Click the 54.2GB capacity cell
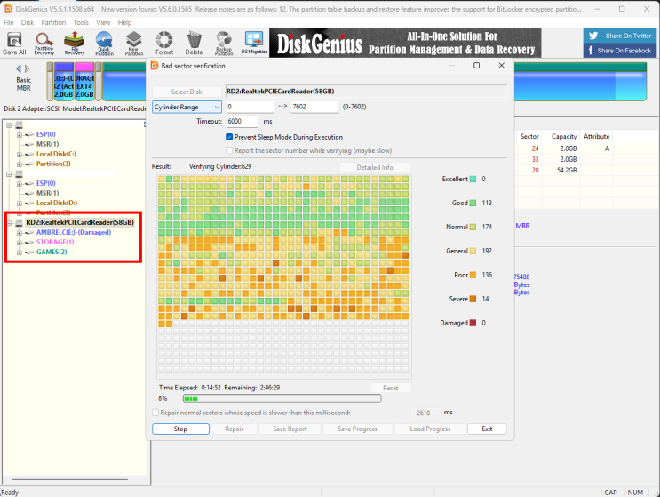 (x=569, y=170)
